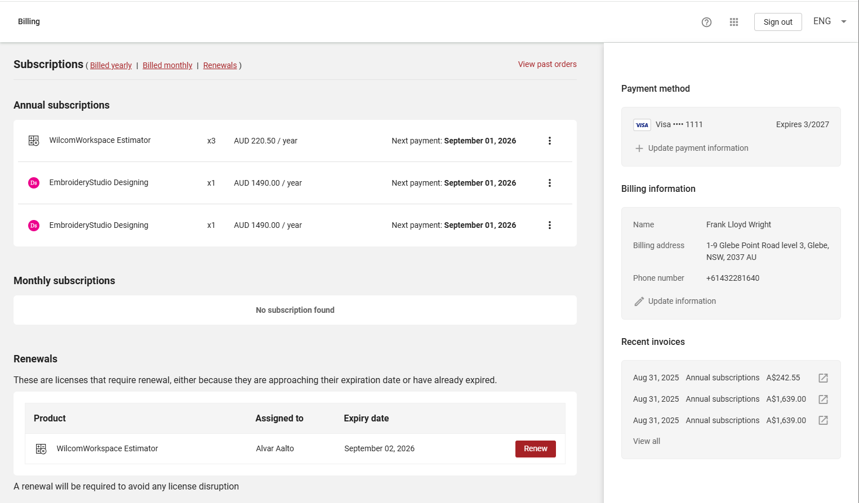Image resolution: width=859 pixels, height=503 pixels.
Task: Click AUD 220.50 / year price
Action: (266, 141)
